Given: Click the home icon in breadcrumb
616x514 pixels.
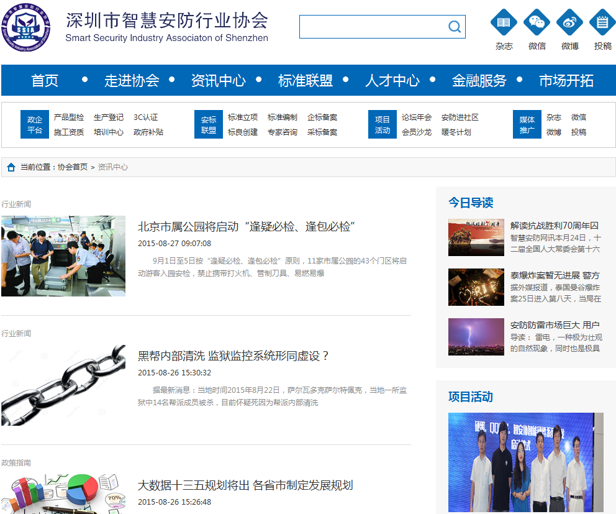Looking at the screenshot, I should 11,167.
